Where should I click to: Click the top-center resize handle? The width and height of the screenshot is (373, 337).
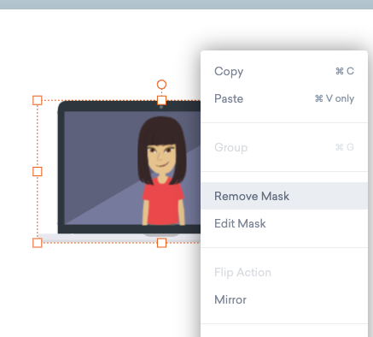161,100
